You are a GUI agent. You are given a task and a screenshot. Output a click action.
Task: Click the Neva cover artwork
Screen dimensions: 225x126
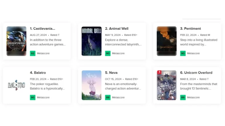coord(91,85)
